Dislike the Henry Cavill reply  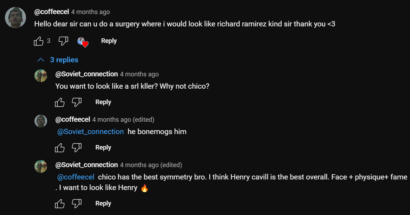77,204
